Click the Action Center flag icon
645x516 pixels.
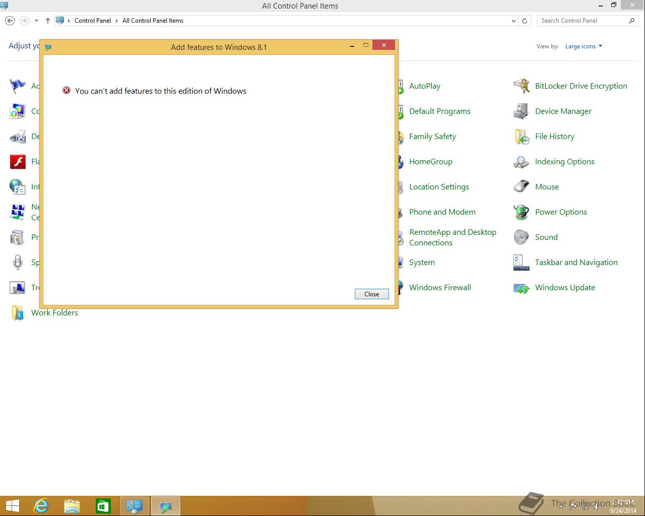pyautogui.click(x=18, y=86)
